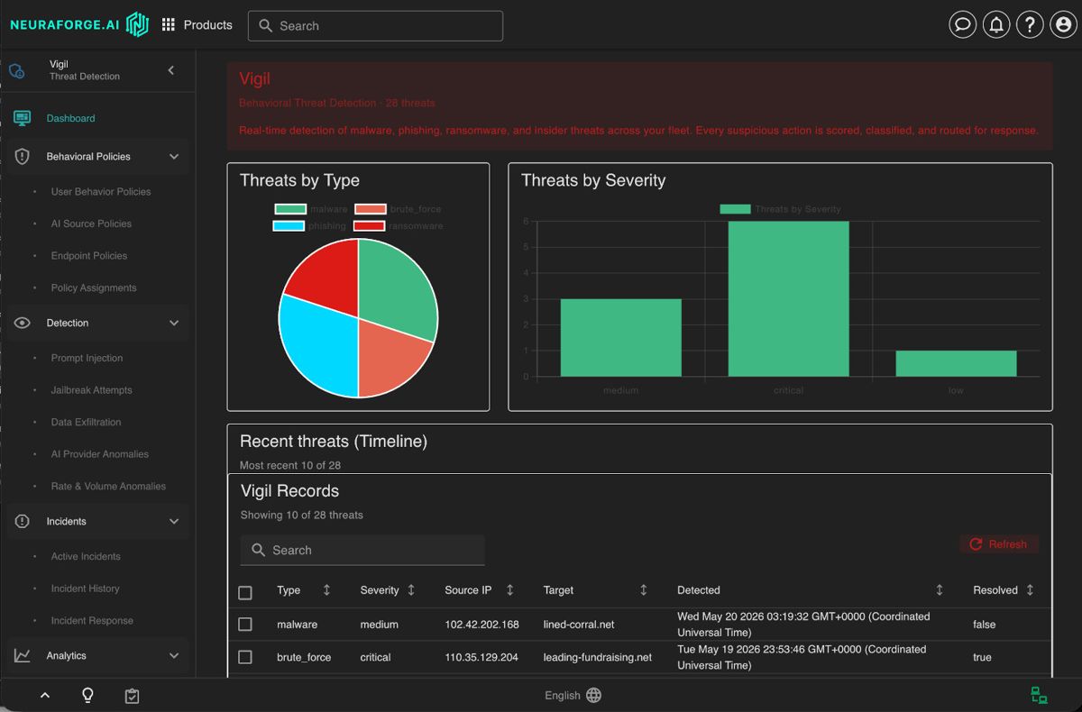Click the Vigil Threat Detection shield icon
The width and height of the screenshot is (1082, 712).
[17, 70]
